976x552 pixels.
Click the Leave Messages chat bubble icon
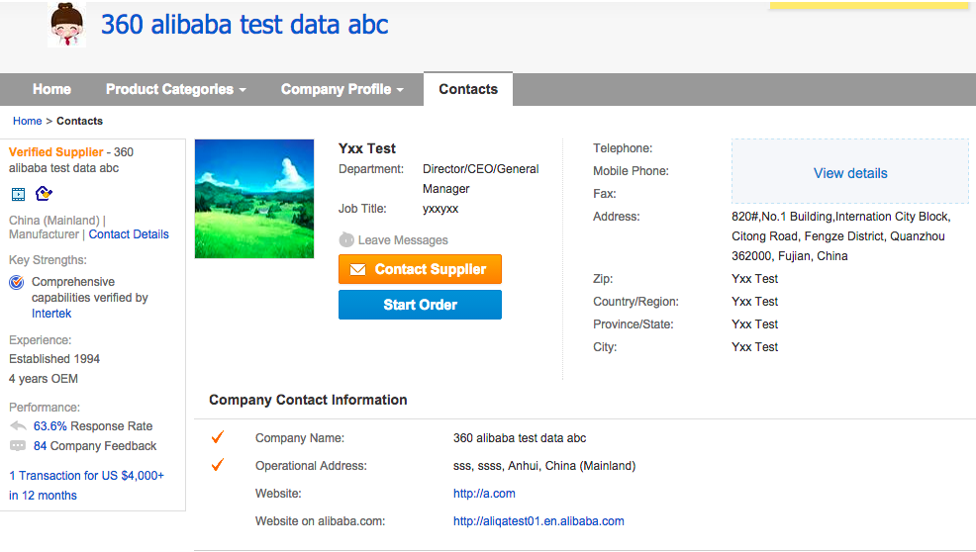(346, 240)
